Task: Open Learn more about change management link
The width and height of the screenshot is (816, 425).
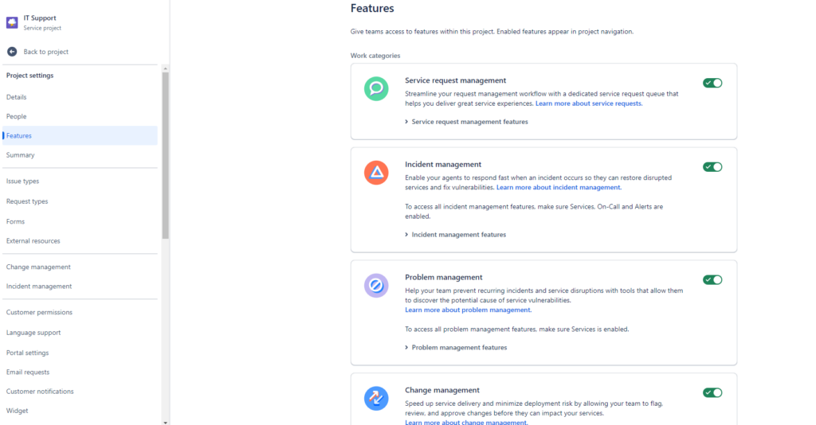Action: tap(466, 422)
